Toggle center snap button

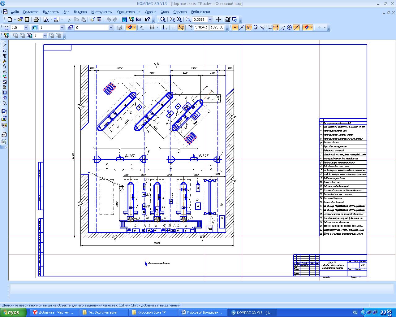[x=289, y=28]
